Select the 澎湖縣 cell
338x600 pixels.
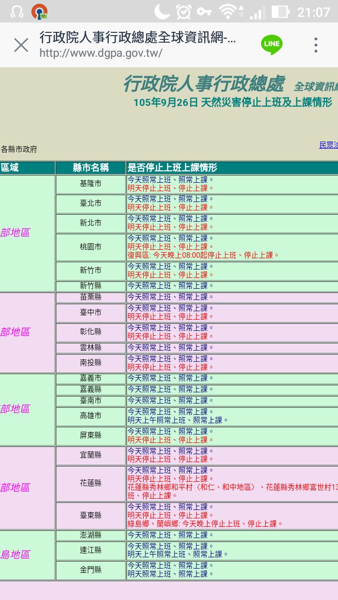[91, 535]
